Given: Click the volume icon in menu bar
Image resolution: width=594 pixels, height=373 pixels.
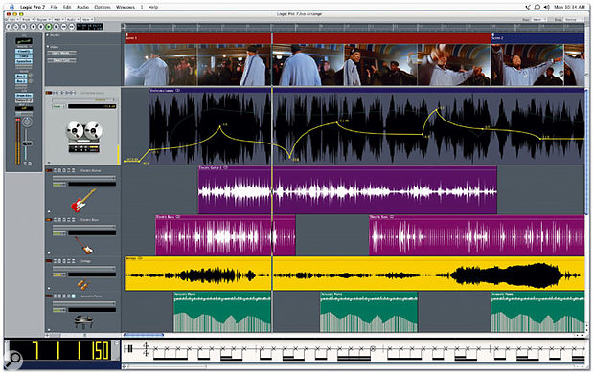Looking at the screenshot, I should click(x=547, y=7).
